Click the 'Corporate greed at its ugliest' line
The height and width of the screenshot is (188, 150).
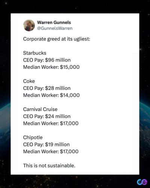[57, 39]
